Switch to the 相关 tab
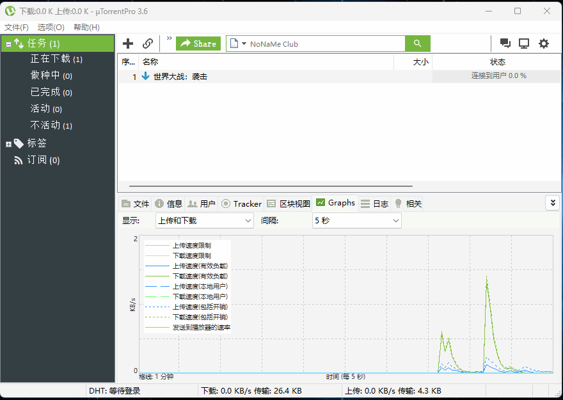 [408, 204]
